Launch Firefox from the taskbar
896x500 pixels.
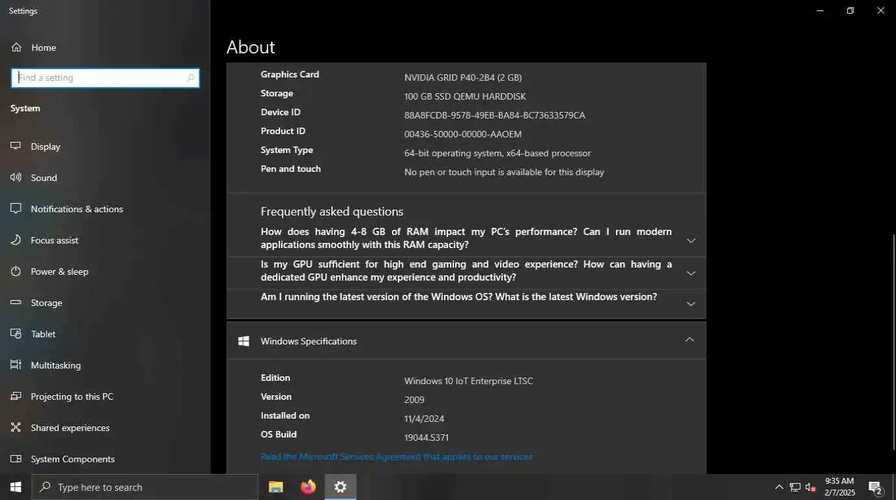(308, 487)
